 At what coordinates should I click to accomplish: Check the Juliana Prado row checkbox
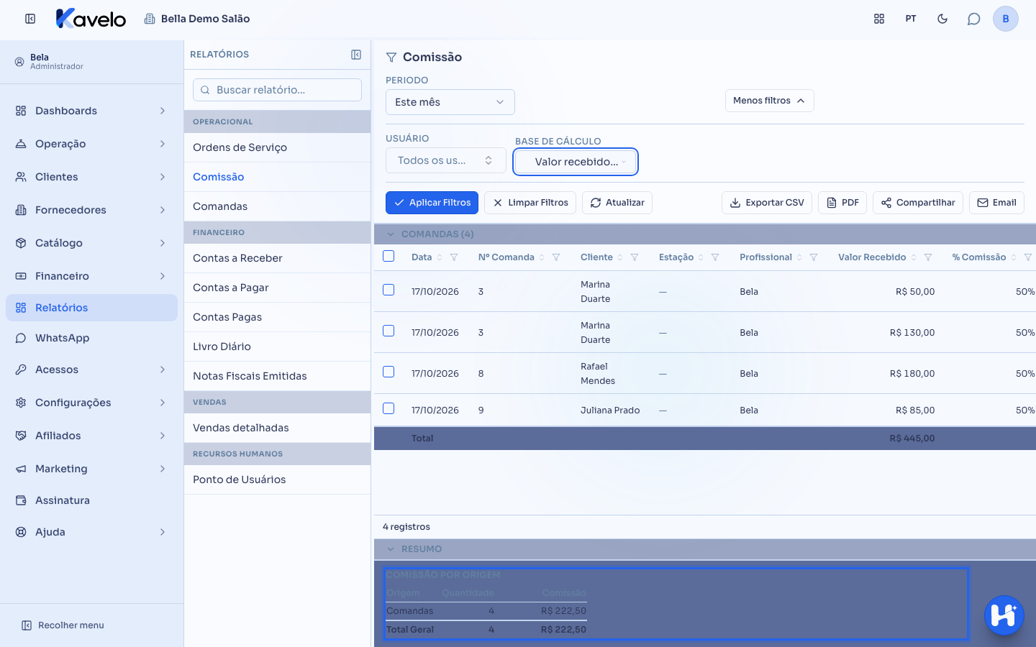click(x=388, y=408)
